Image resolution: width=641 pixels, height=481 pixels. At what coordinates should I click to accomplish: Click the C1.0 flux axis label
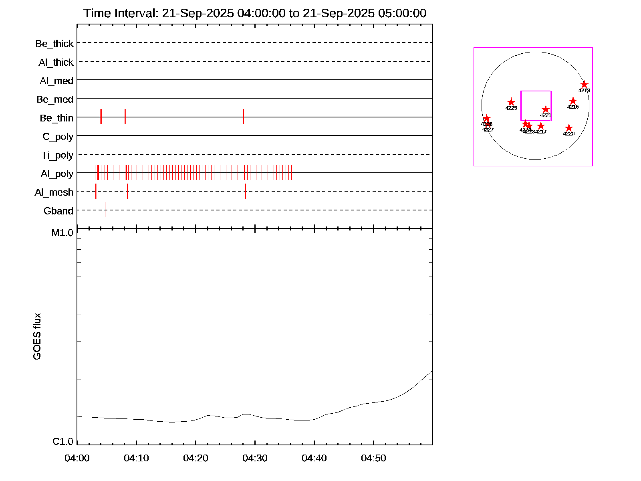coord(63,441)
